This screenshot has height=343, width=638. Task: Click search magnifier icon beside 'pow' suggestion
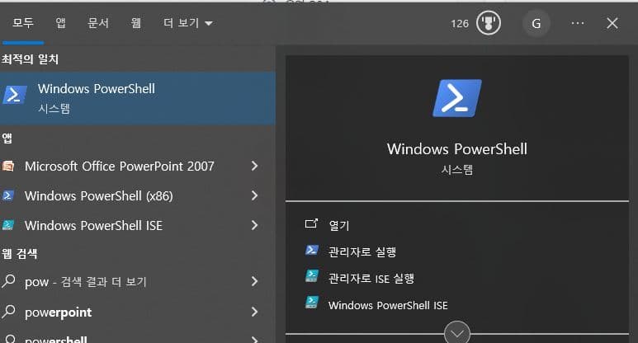pyautogui.click(x=8, y=281)
